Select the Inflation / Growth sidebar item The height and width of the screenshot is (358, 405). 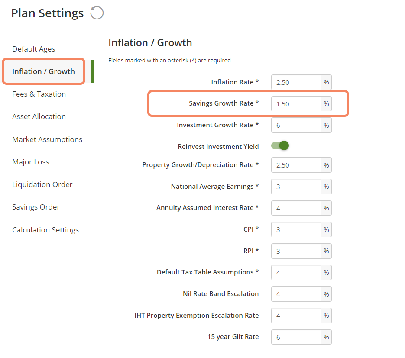tap(43, 71)
